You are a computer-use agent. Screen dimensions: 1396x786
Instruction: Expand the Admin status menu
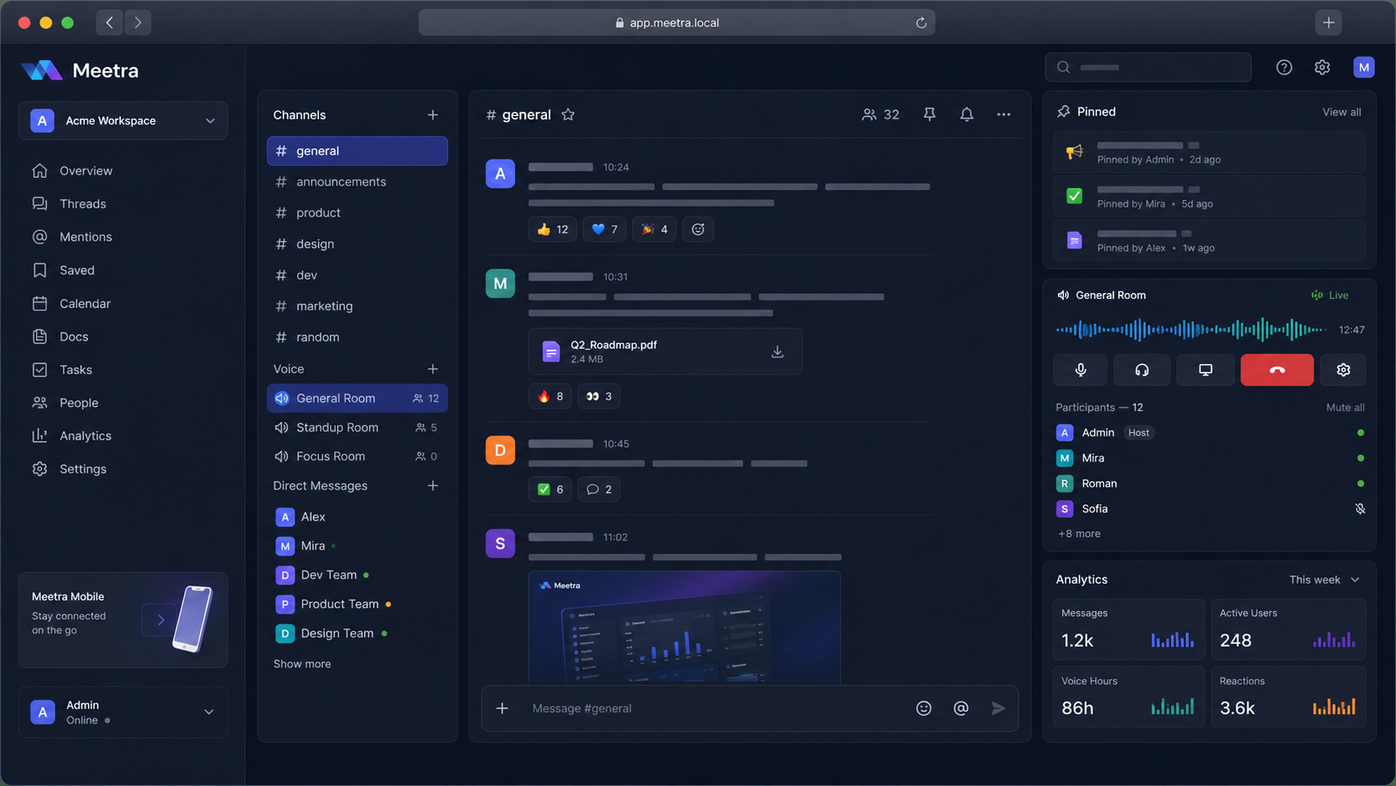click(123, 712)
